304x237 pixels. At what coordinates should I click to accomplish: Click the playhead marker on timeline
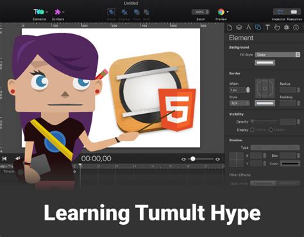80,165
